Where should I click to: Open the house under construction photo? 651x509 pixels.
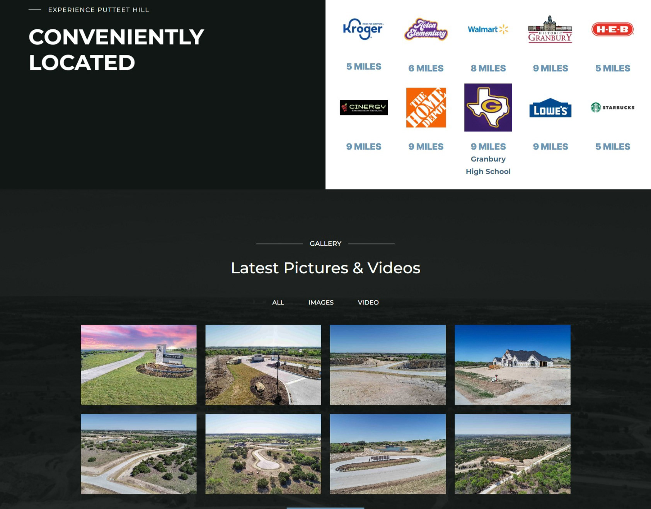click(x=513, y=365)
